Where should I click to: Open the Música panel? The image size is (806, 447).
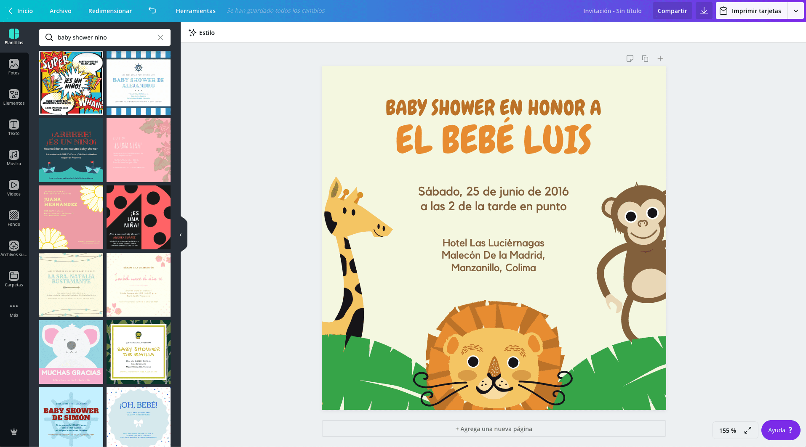[14, 157]
